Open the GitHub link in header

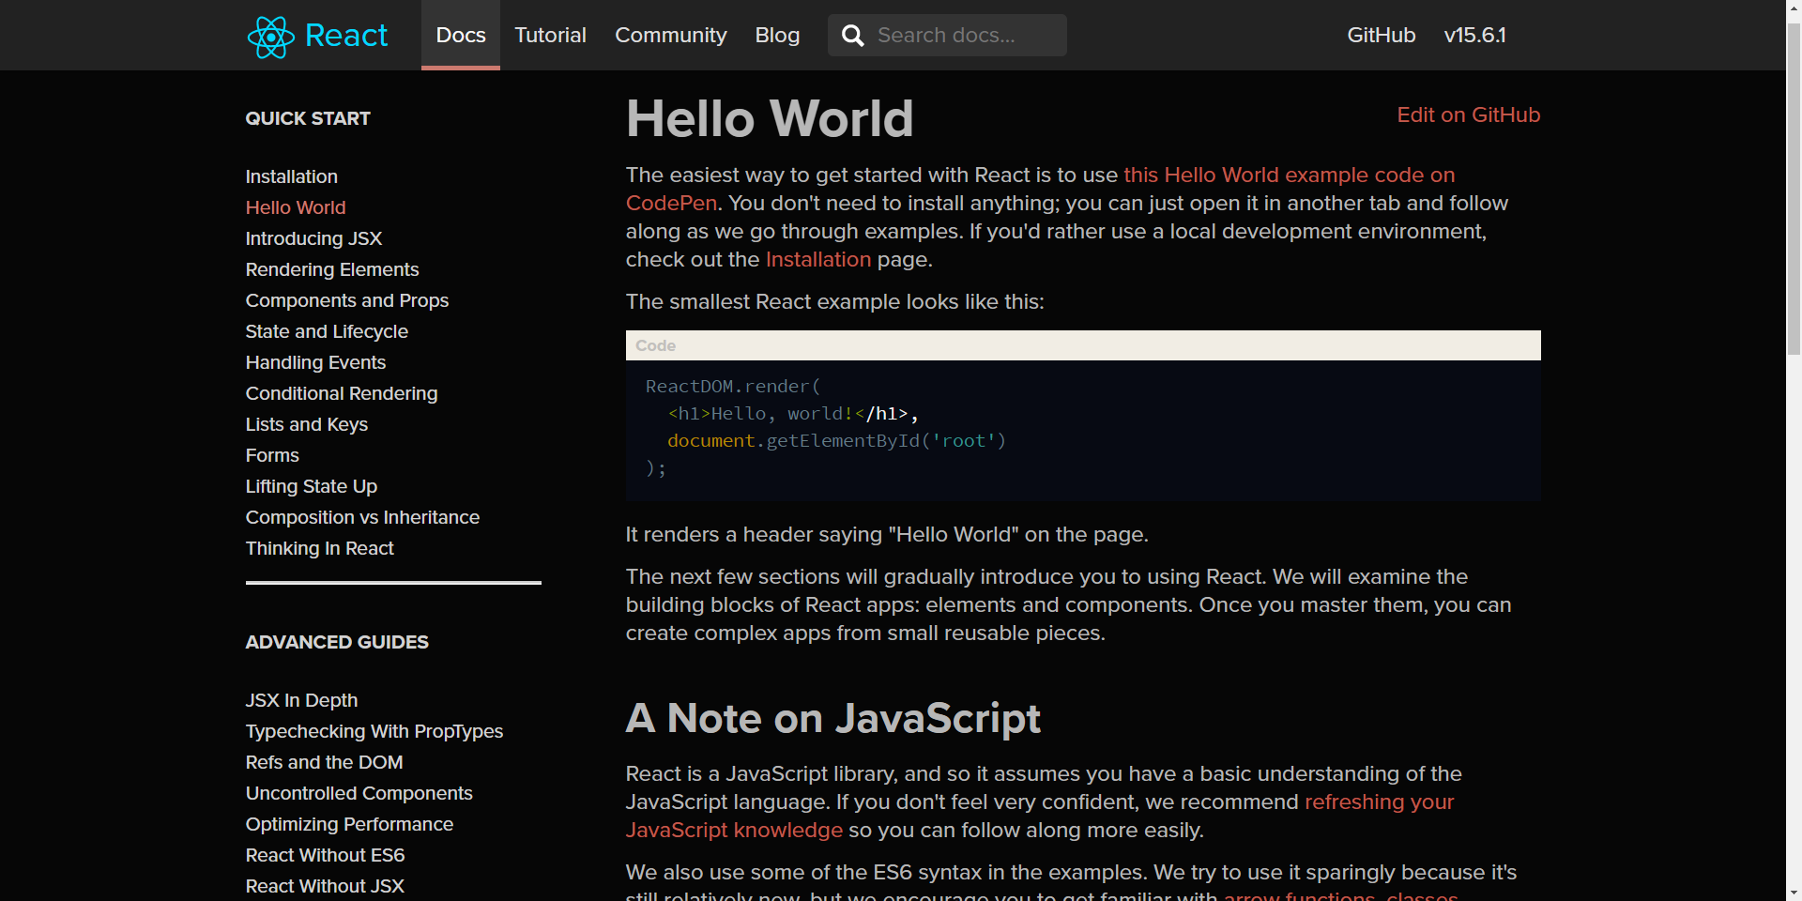point(1381,35)
